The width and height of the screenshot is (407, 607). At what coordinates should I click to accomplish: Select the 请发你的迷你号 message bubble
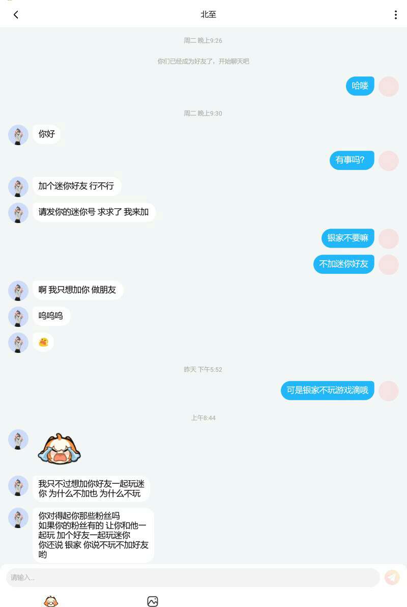tap(94, 212)
